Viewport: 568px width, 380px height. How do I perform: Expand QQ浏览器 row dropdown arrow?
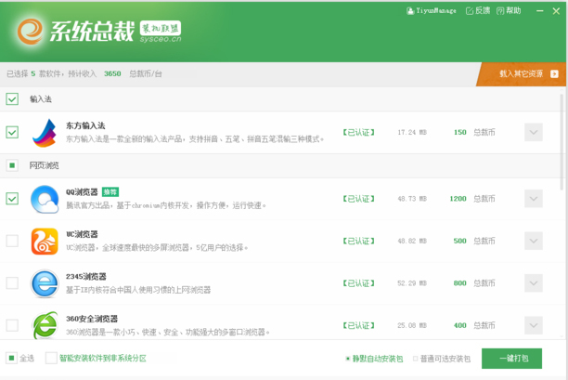(x=534, y=199)
